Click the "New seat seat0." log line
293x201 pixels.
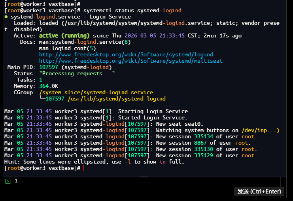104,124
